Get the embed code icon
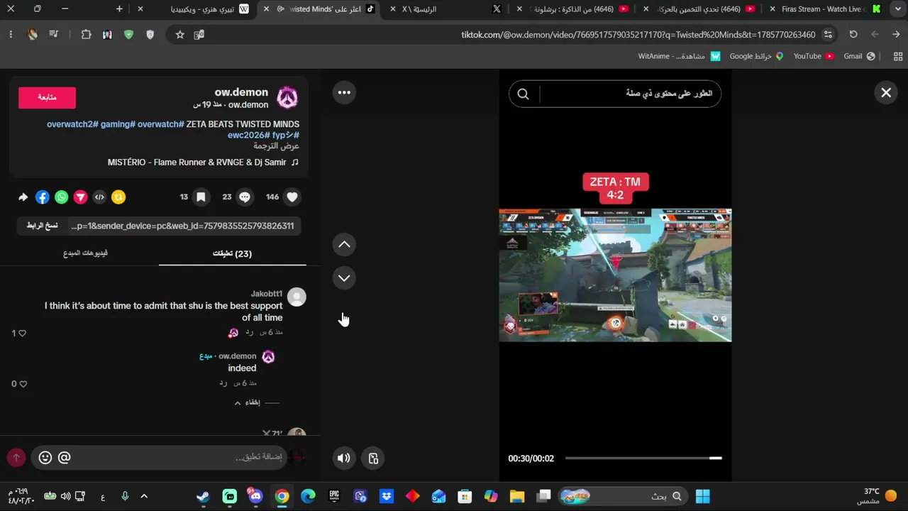The height and width of the screenshot is (511, 908). [x=99, y=197]
